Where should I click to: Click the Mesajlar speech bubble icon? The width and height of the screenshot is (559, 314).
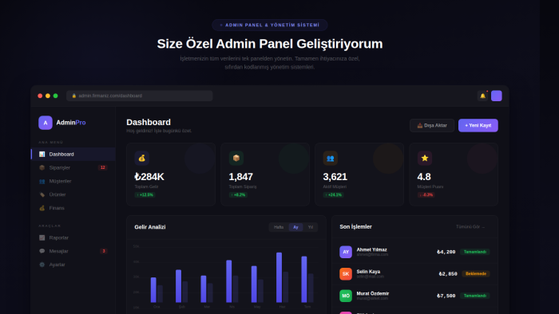[42, 251]
